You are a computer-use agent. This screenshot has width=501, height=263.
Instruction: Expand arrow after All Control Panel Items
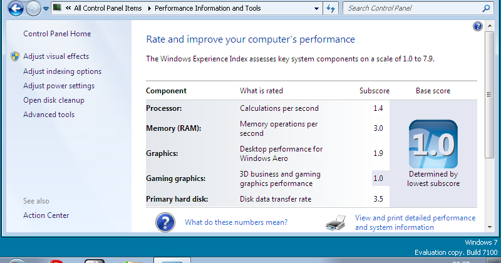(x=149, y=8)
